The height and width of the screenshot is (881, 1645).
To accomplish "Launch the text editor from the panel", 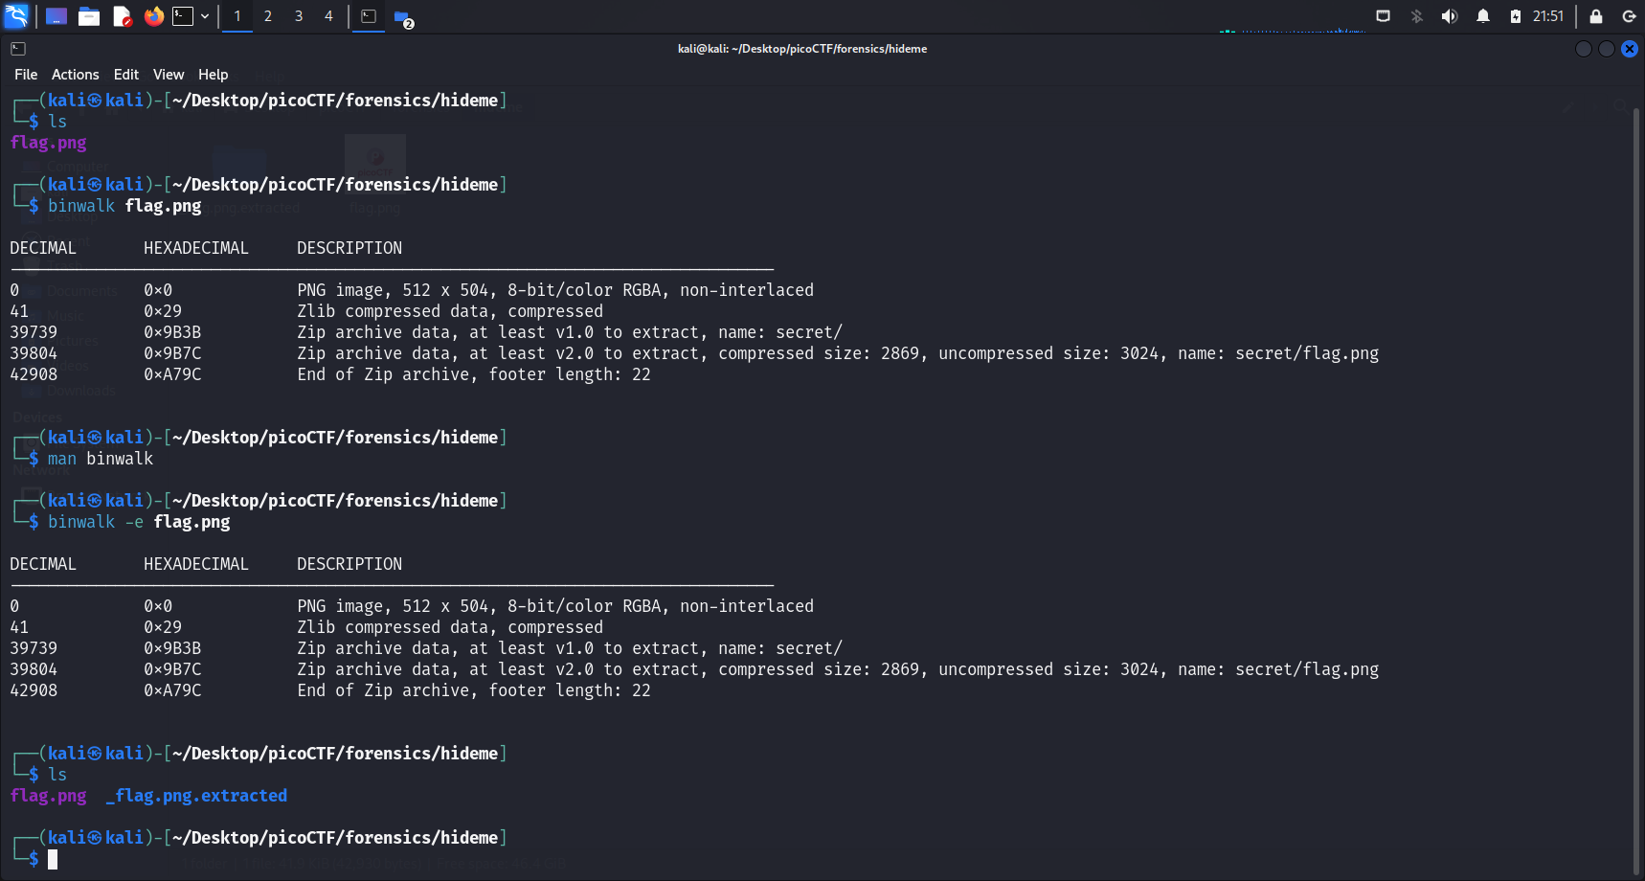I will click(x=122, y=16).
